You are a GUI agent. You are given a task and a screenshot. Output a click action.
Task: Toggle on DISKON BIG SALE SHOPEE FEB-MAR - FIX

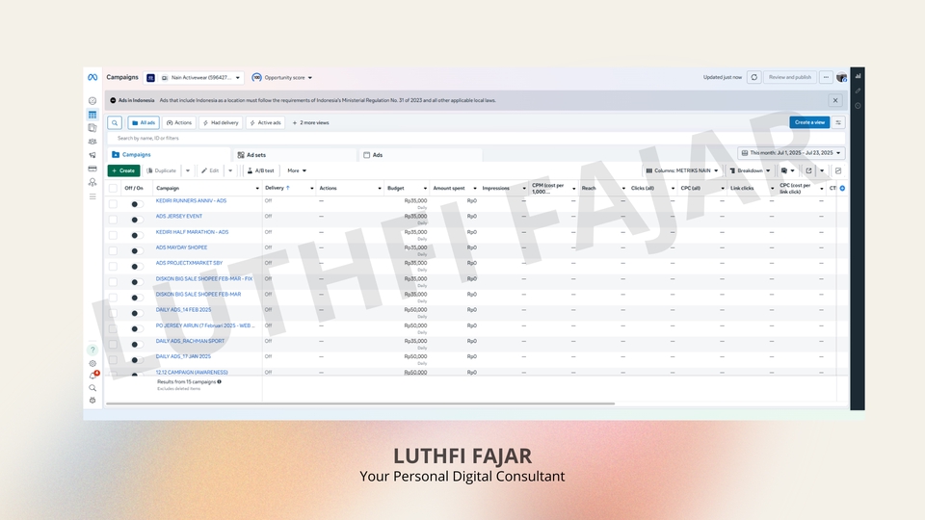pyautogui.click(x=135, y=282)
